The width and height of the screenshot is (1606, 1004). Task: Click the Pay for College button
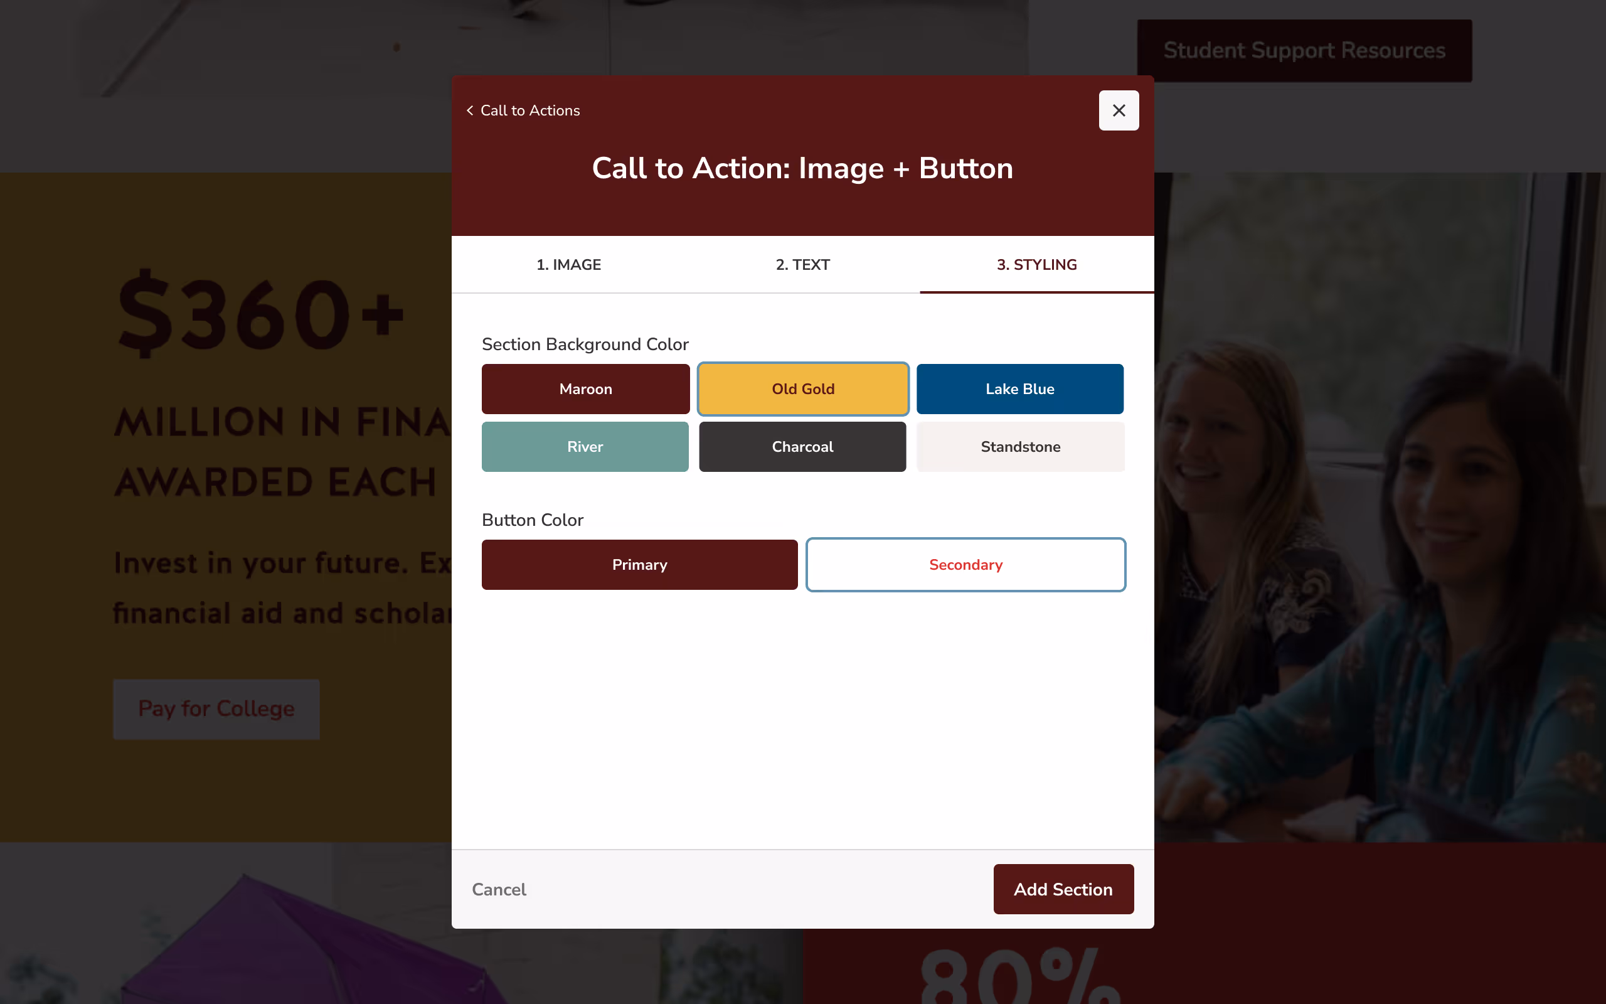(216, 708)
